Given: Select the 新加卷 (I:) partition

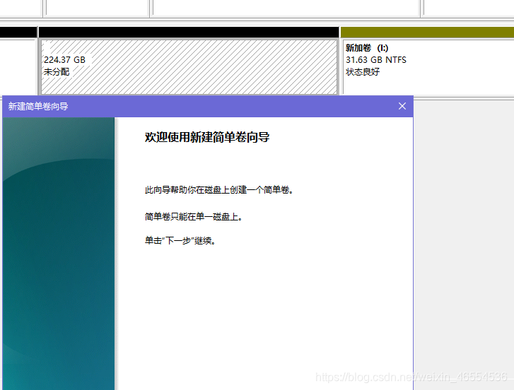Looking at the screenshot, I should click(x=428, y=67).
